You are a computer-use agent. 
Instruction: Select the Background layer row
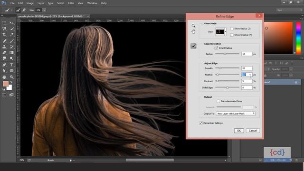(282, 82)
